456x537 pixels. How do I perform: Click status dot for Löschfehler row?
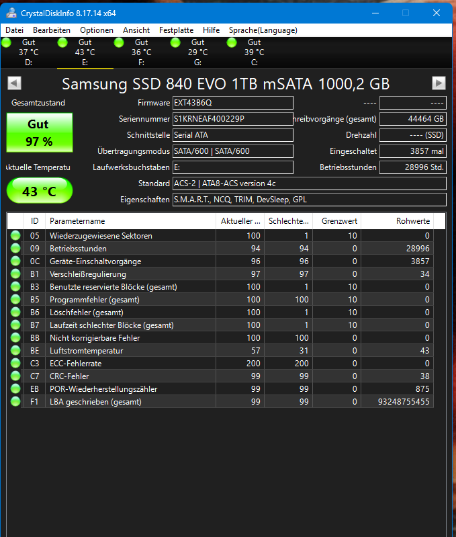[15, 312]
